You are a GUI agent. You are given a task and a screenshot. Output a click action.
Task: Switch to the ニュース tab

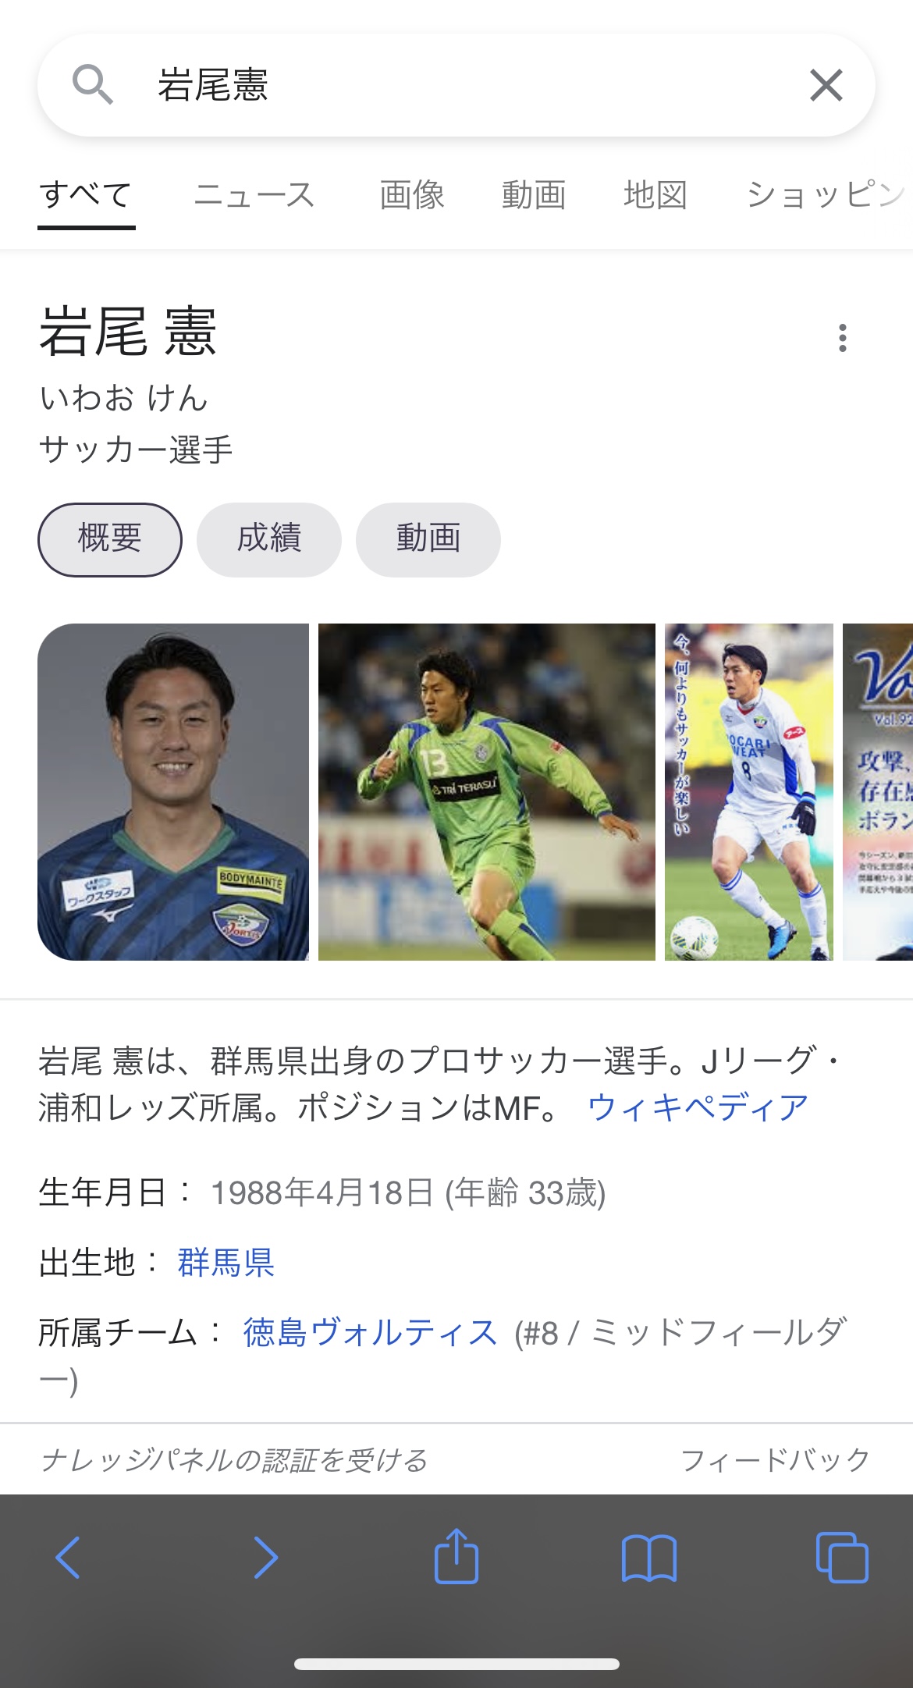tap(254, 194)
